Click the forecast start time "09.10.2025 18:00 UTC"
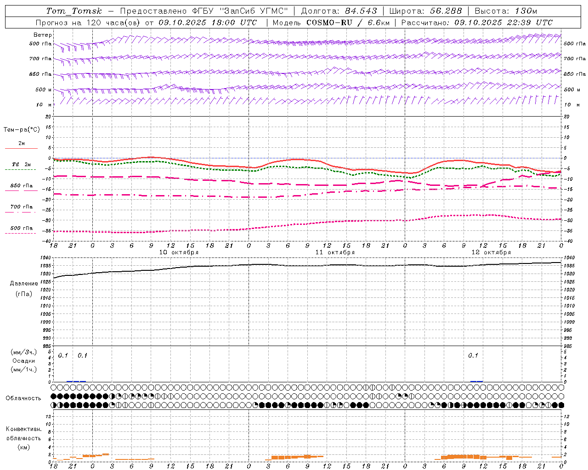 [208, 22]
